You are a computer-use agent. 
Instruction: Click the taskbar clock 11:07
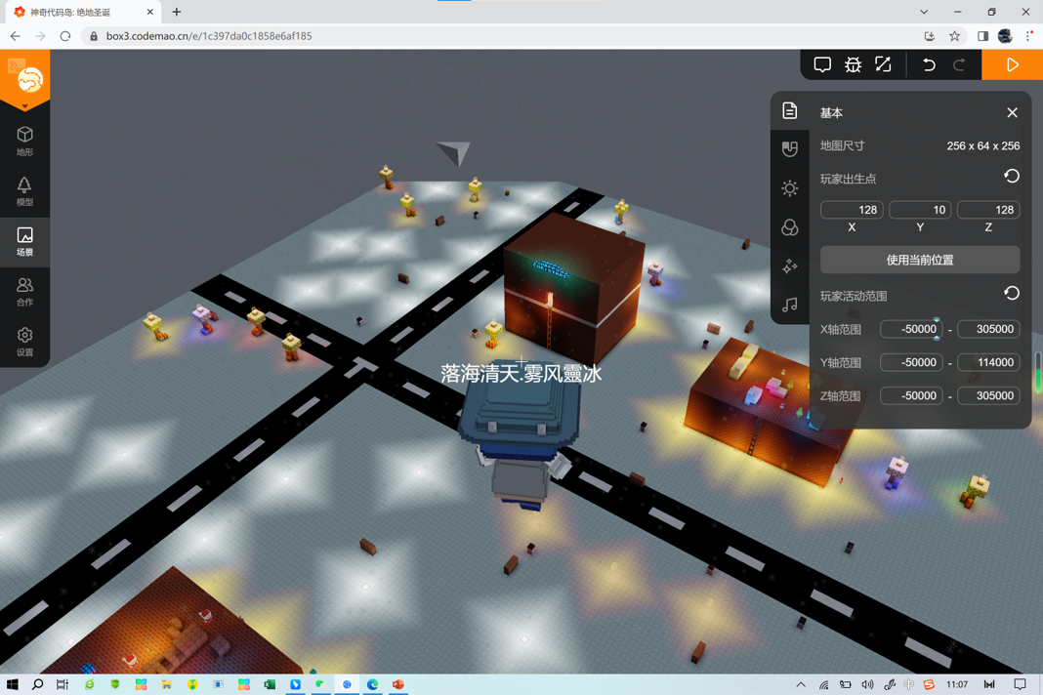[956, 684]
